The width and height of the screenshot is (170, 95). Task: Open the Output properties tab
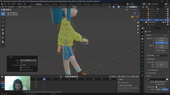(x=142, y=39)
